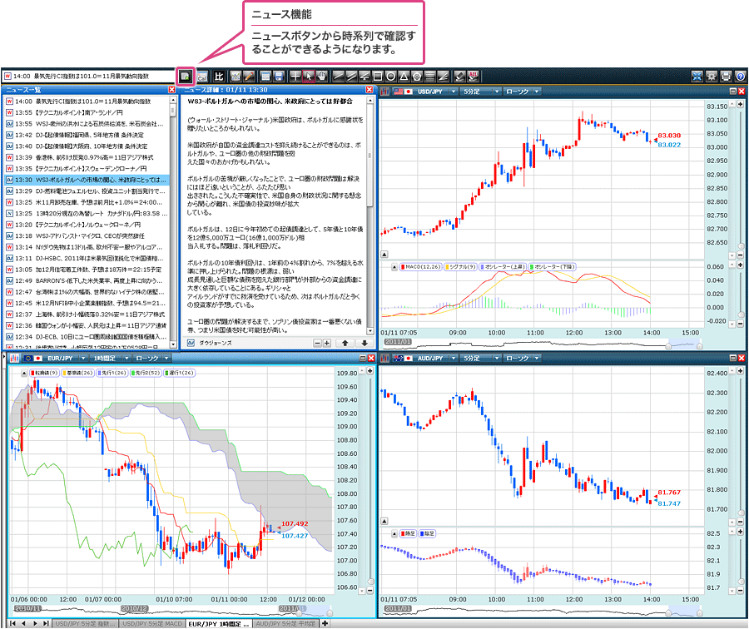Open the help question mark icon
The width and height of the screenshot is (749, 629).
740,76
